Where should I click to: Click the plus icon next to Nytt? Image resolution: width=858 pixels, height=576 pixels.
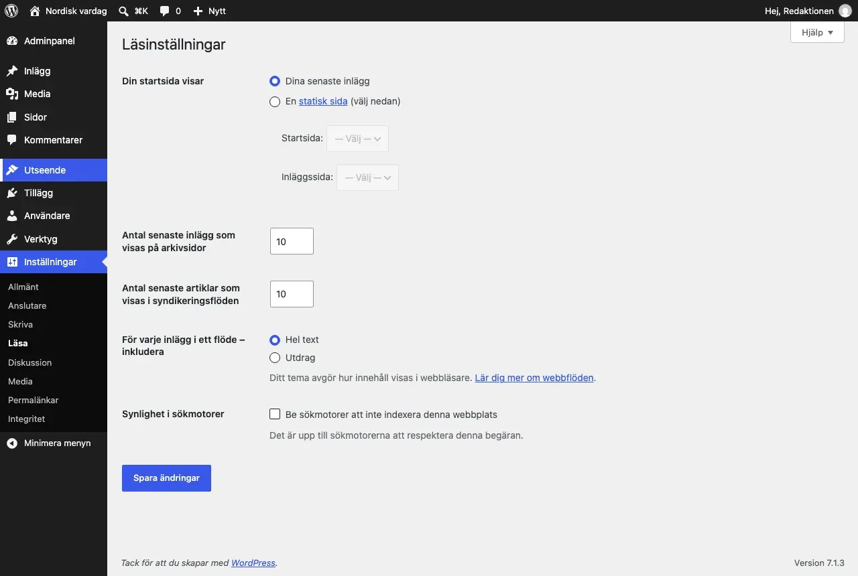click(x=198, y=11)
